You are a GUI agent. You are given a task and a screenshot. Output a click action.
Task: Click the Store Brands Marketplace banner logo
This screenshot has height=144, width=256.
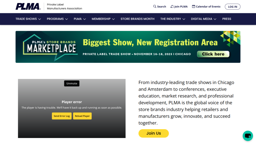pos(50,47)
